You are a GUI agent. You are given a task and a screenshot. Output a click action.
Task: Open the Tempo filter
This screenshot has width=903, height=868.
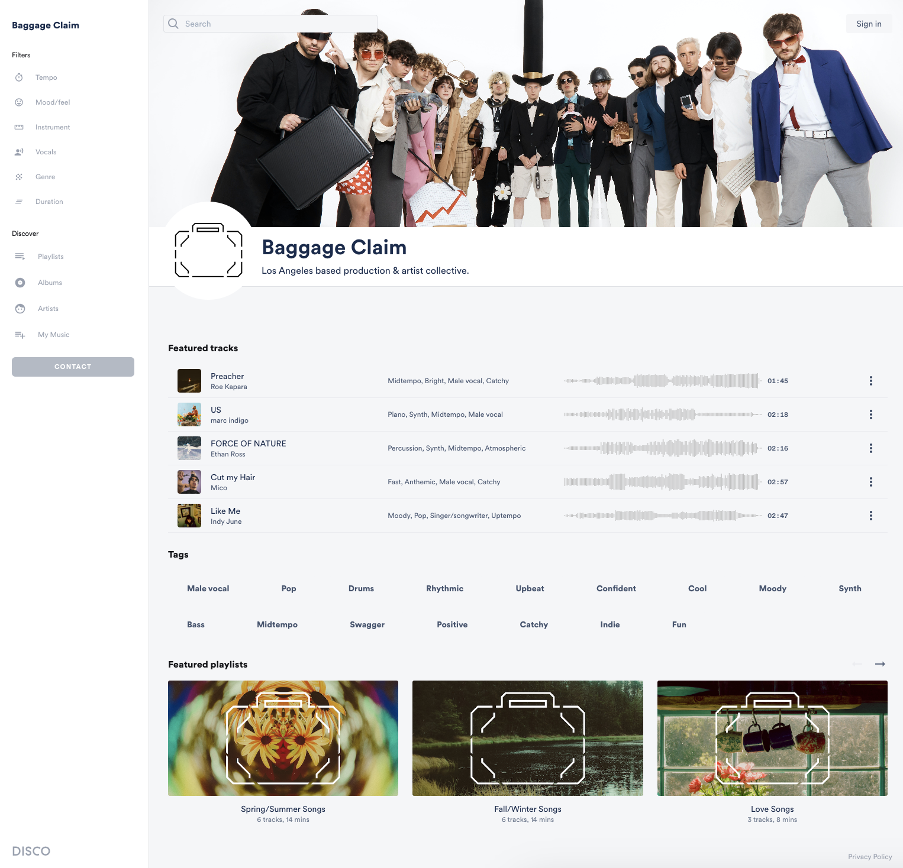click(46, 77)
